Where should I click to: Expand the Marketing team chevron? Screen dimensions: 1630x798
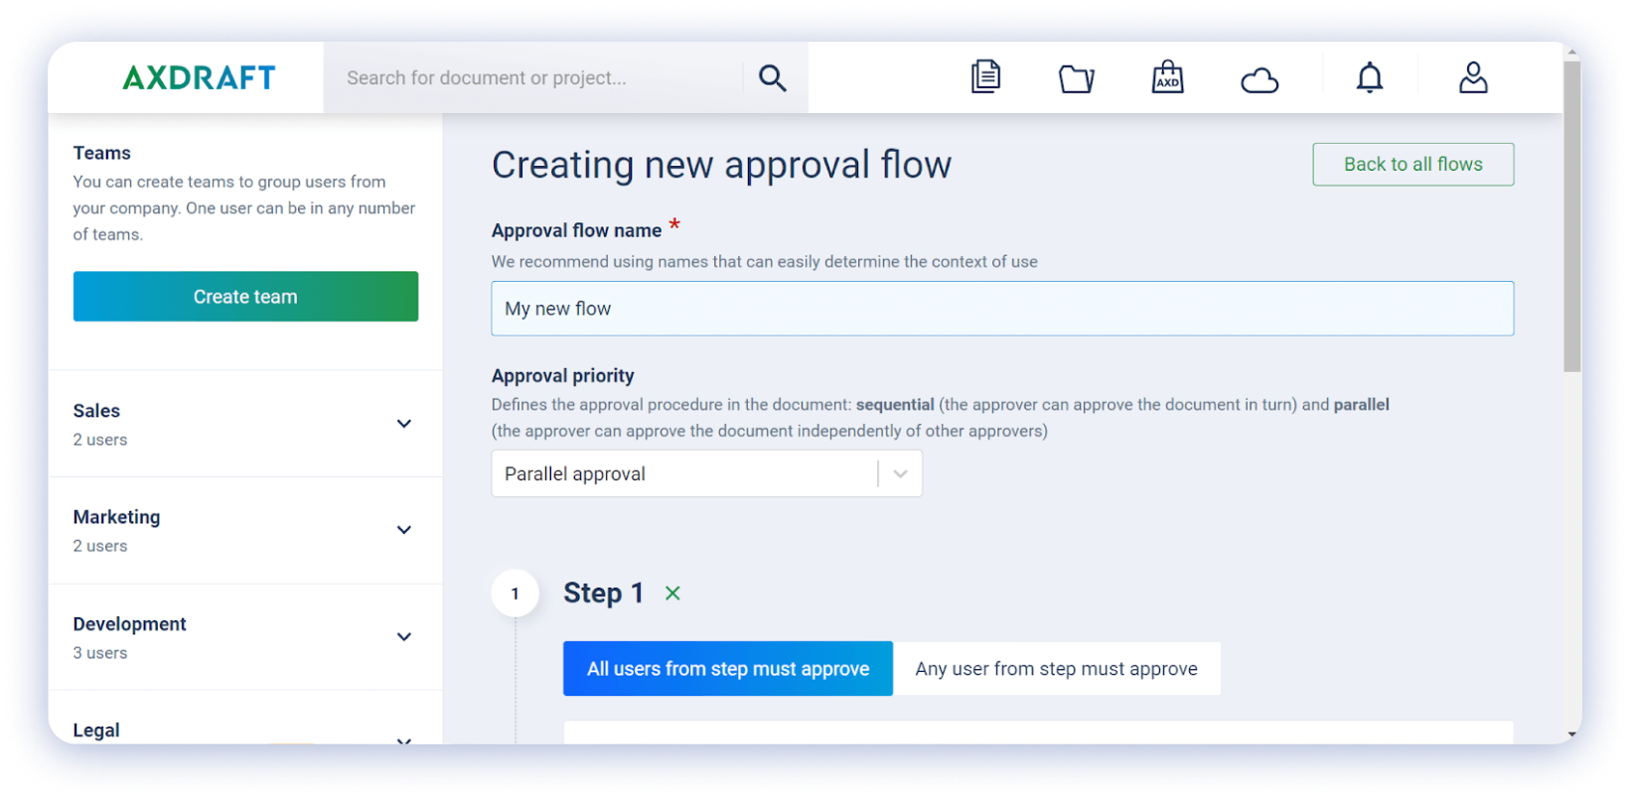[x=404, y=530]
